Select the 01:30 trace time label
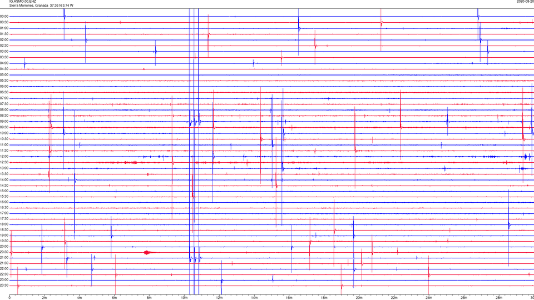 tap(4, 34)
